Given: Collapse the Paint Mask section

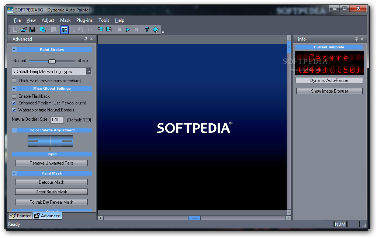Looking at the screenshot, I should tap(14, 173).
